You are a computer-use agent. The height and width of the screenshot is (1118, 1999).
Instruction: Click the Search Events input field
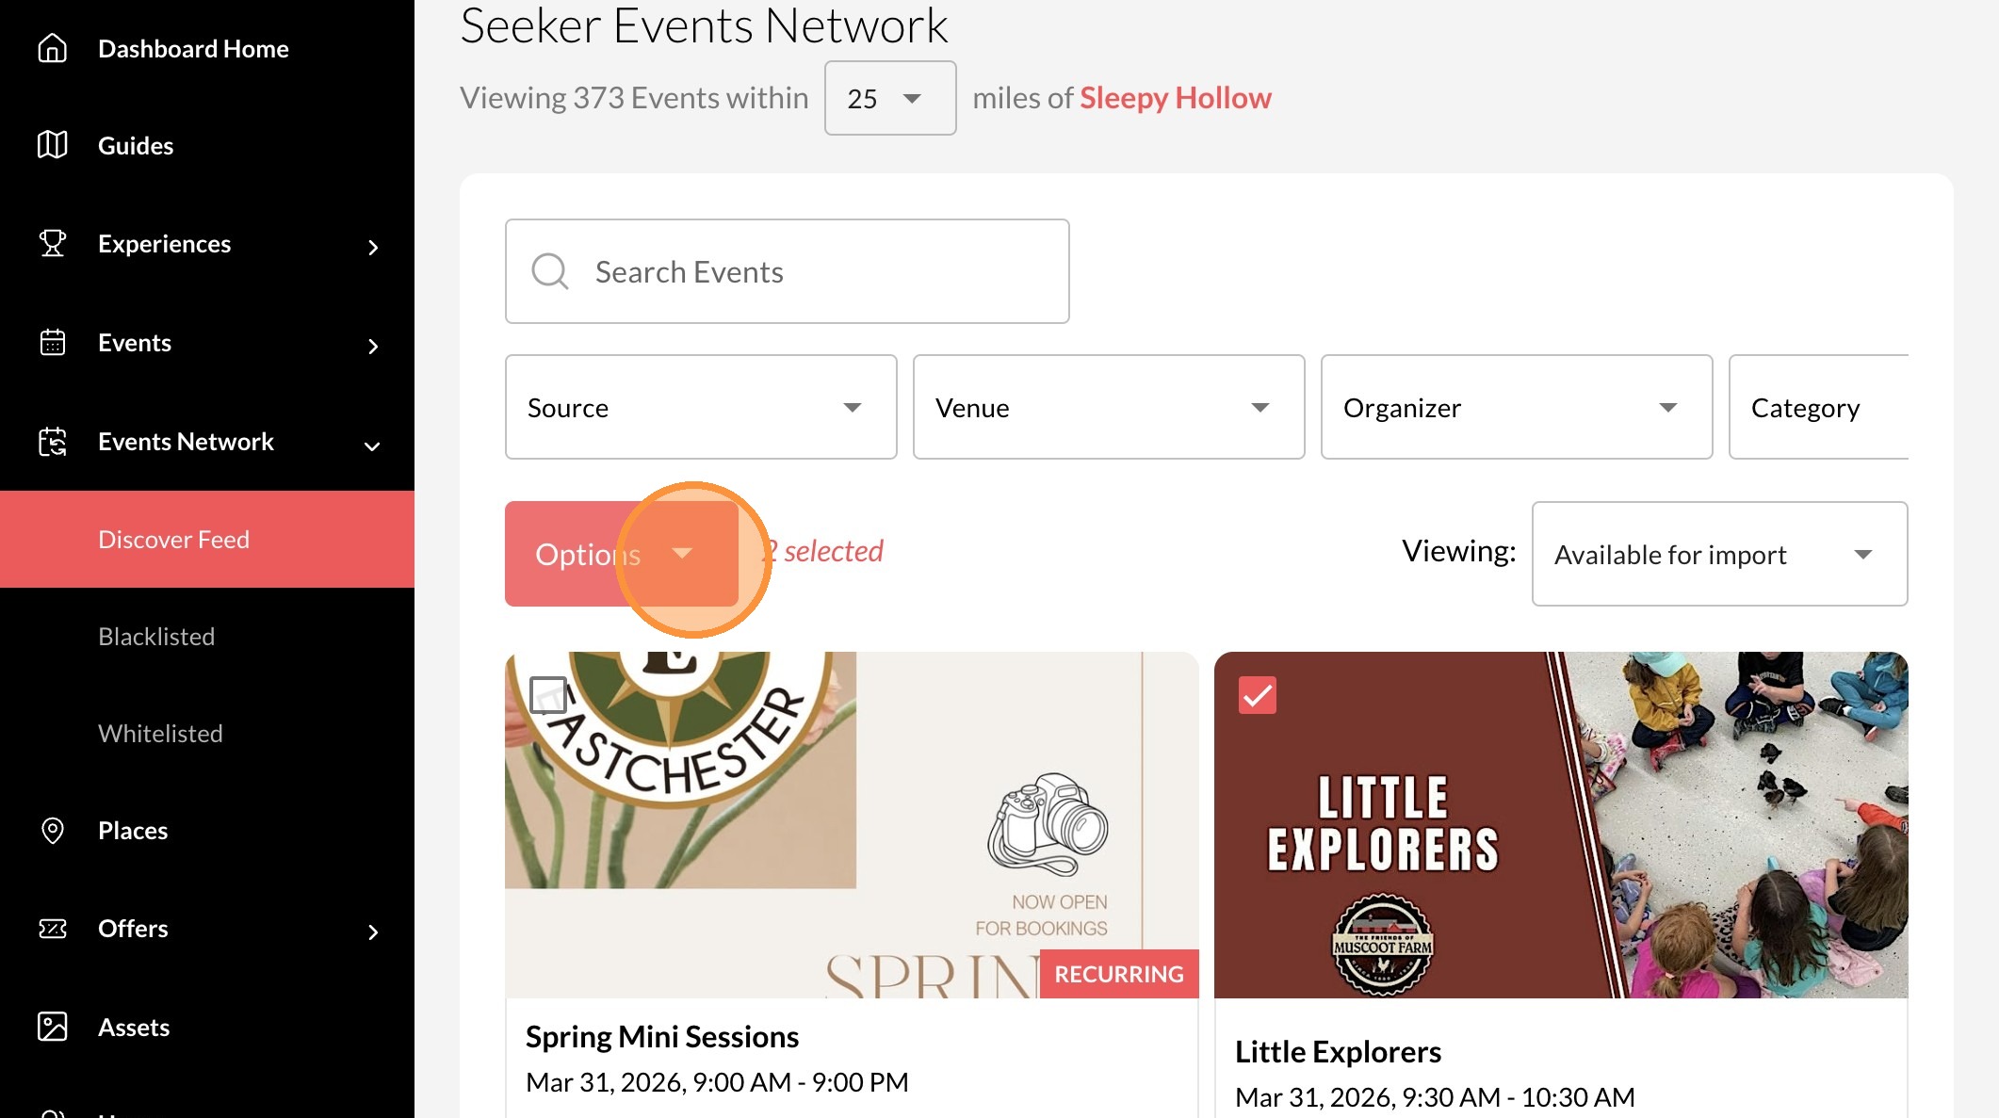click(787, 271)
